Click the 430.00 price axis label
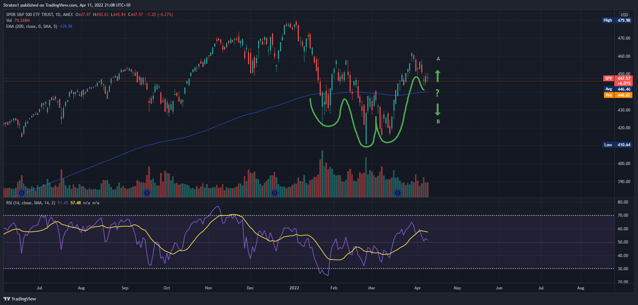The image size is (638, 305). (624, 110)
